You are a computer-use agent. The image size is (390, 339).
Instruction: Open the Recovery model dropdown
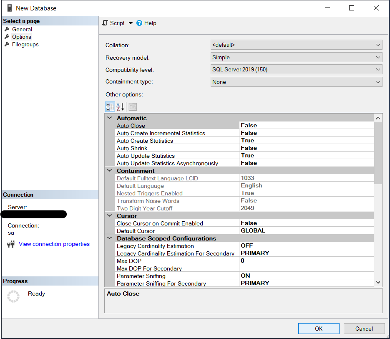point(378,57)
